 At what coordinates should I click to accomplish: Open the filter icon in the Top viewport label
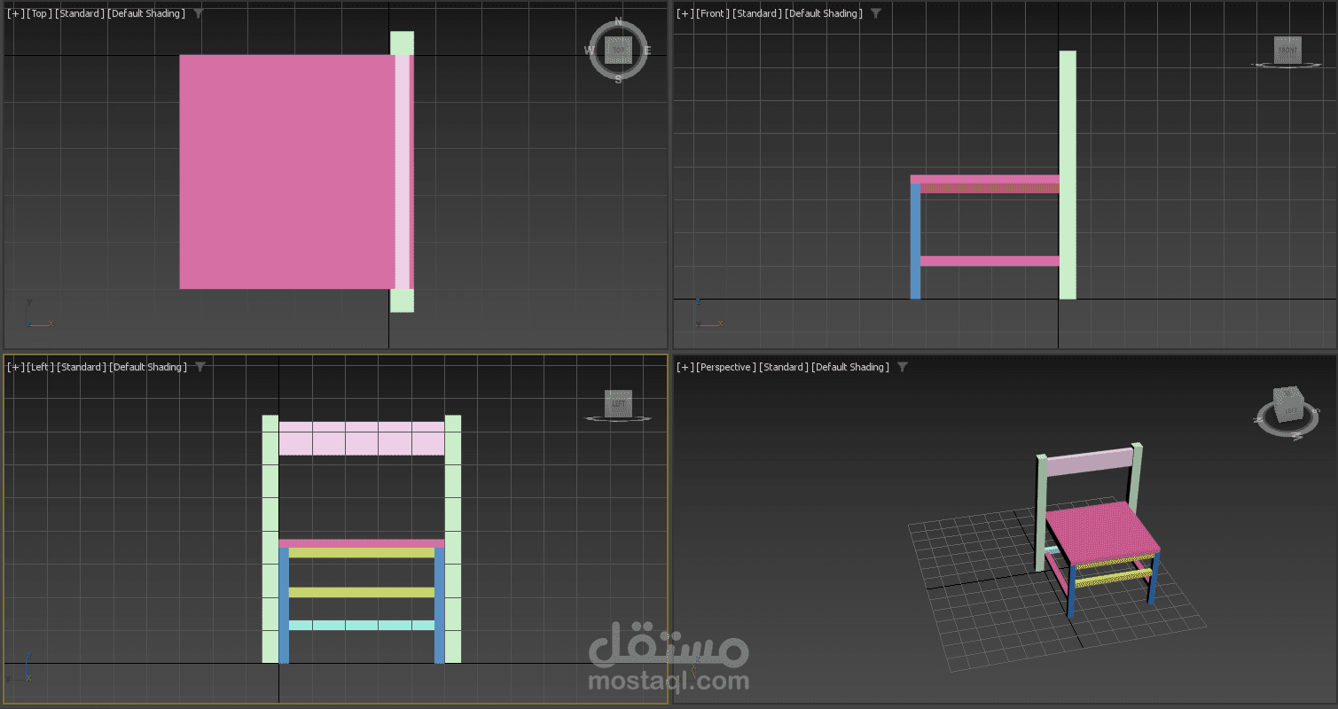tap(198, 13)
